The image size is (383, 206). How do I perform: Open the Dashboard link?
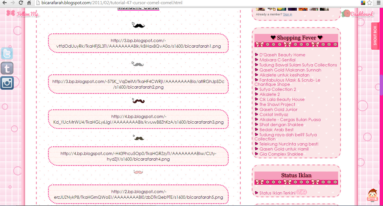[358, 14]
